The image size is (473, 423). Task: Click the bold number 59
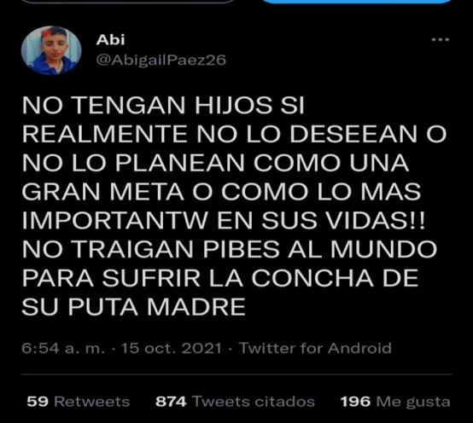38,402
